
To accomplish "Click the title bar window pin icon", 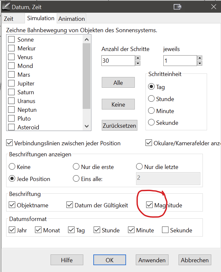I will pyautogui.click(x=178, y=7).
